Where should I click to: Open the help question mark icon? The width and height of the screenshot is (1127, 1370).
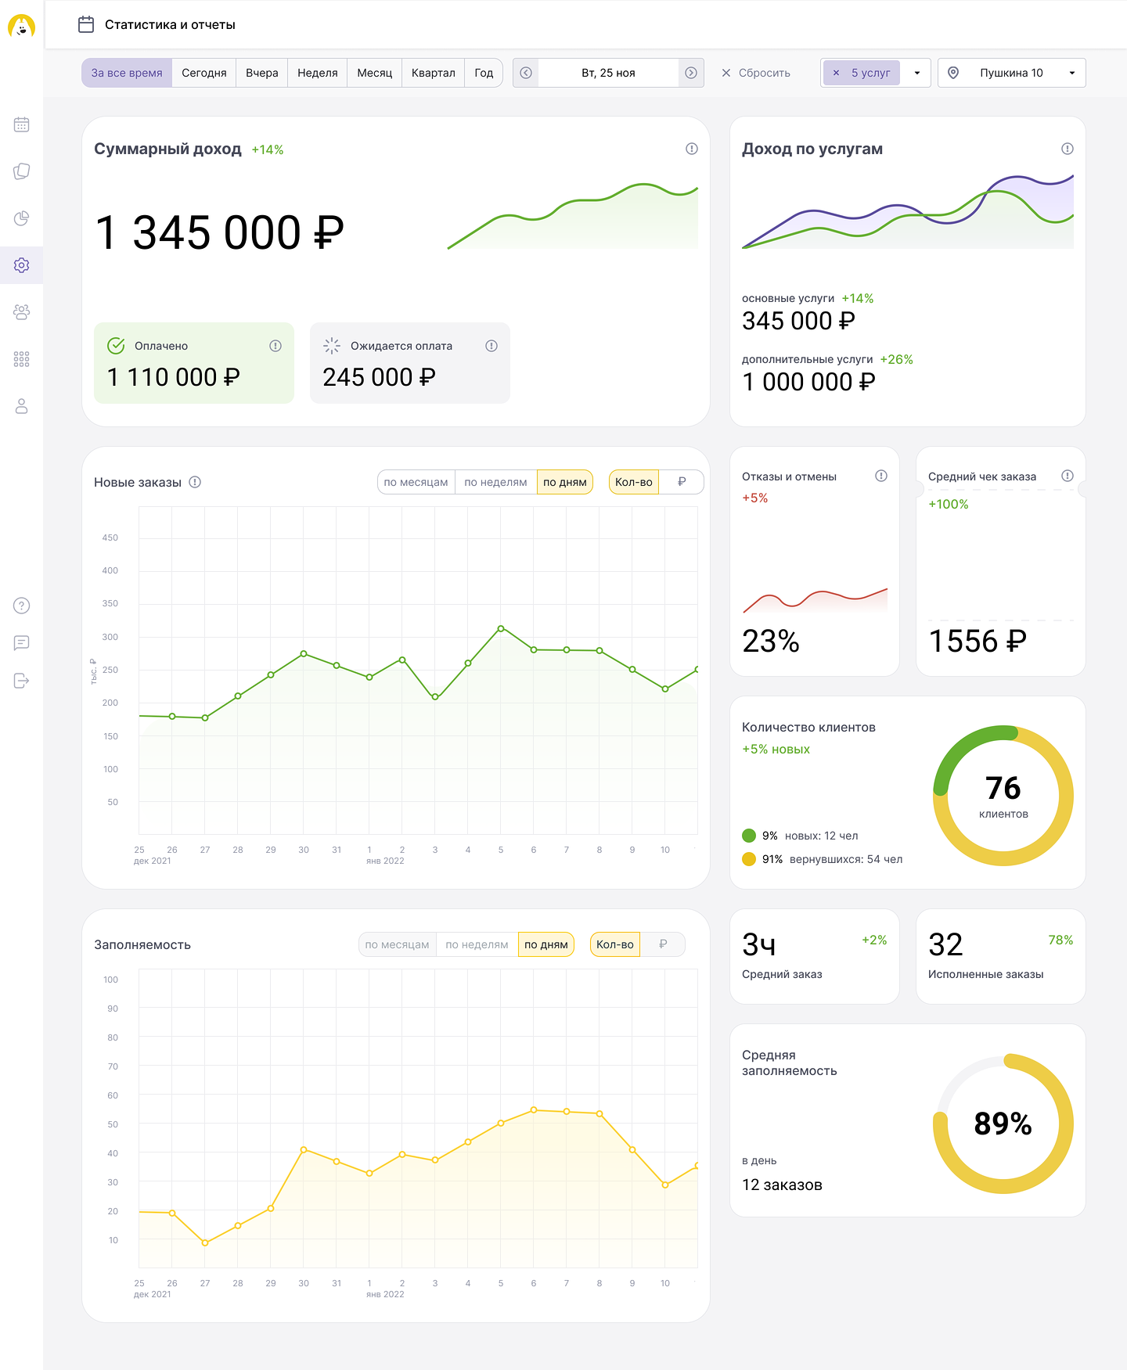click(22, 606)
